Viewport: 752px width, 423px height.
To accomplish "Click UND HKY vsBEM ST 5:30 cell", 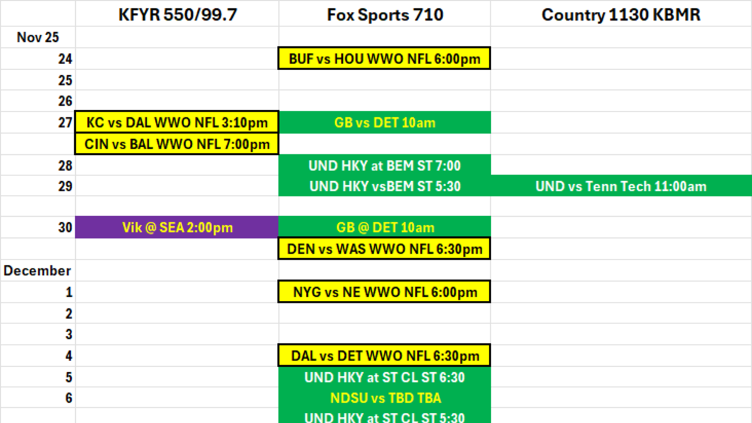I will click(x=385, y=186).
